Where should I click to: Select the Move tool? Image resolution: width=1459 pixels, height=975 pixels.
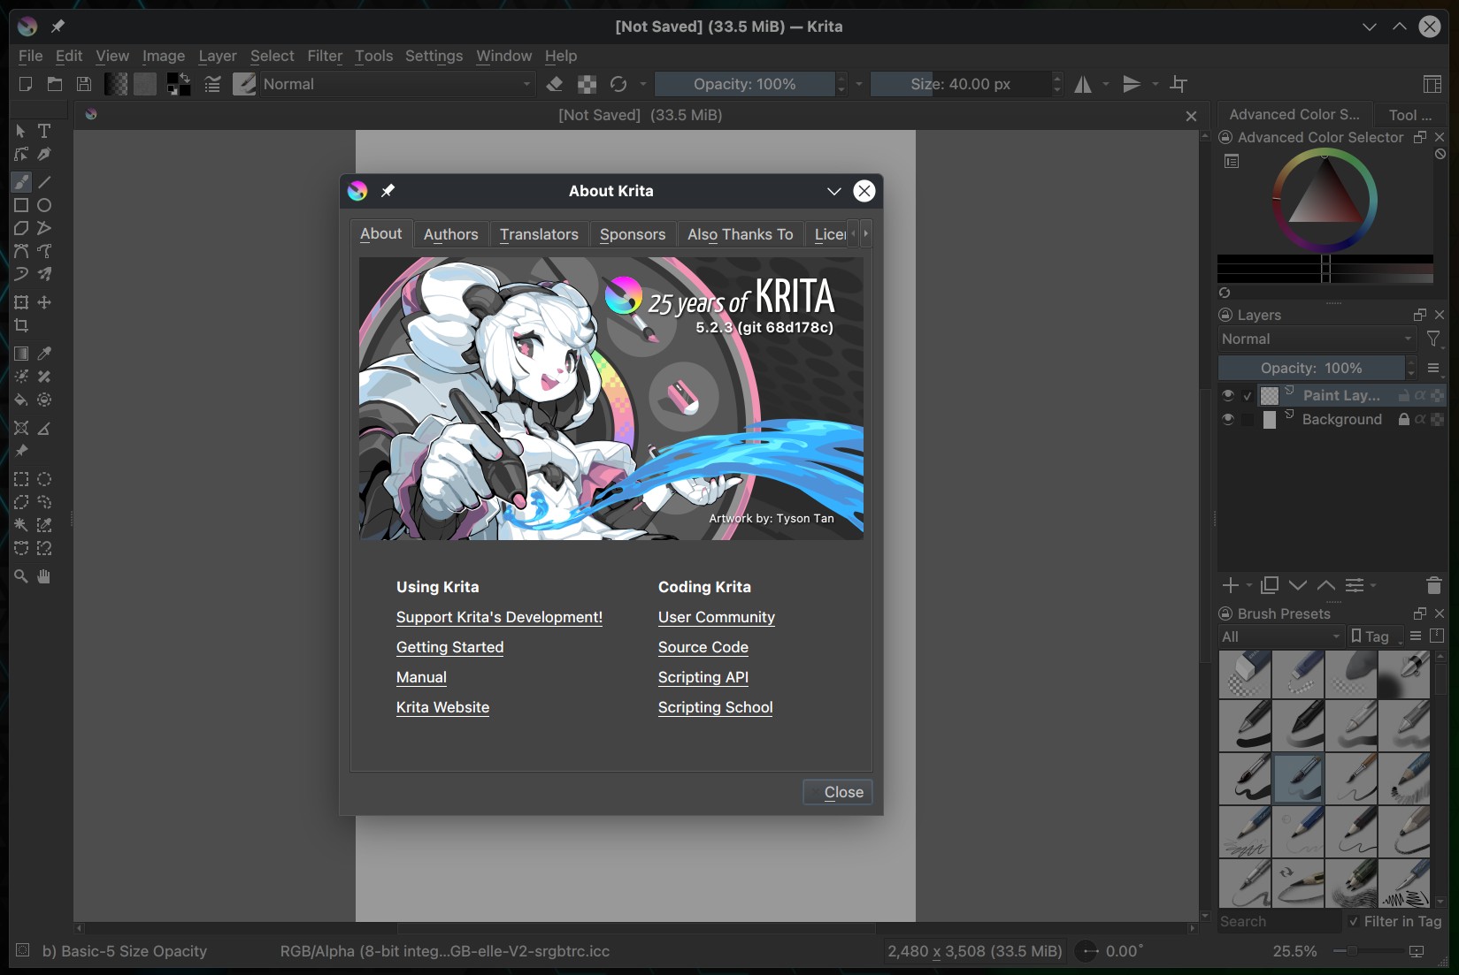pyautogui.click(x=44, y=302)
